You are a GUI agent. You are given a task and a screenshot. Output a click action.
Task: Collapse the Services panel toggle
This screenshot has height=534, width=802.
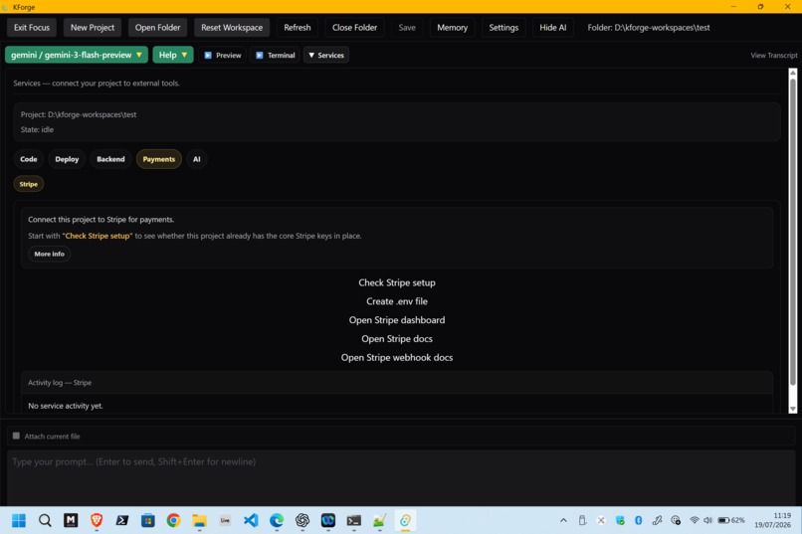click(326, 55)
